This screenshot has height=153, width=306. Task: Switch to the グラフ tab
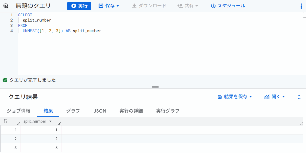pyautogui.click(x=73, y=111)
